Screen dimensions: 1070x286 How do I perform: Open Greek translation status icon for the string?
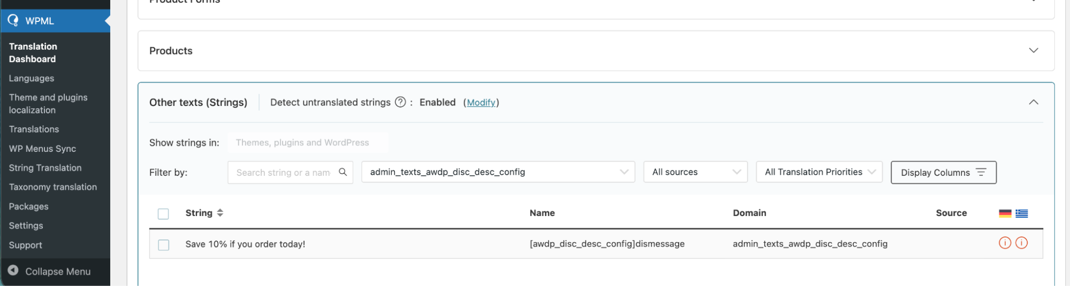point(1021,243)
